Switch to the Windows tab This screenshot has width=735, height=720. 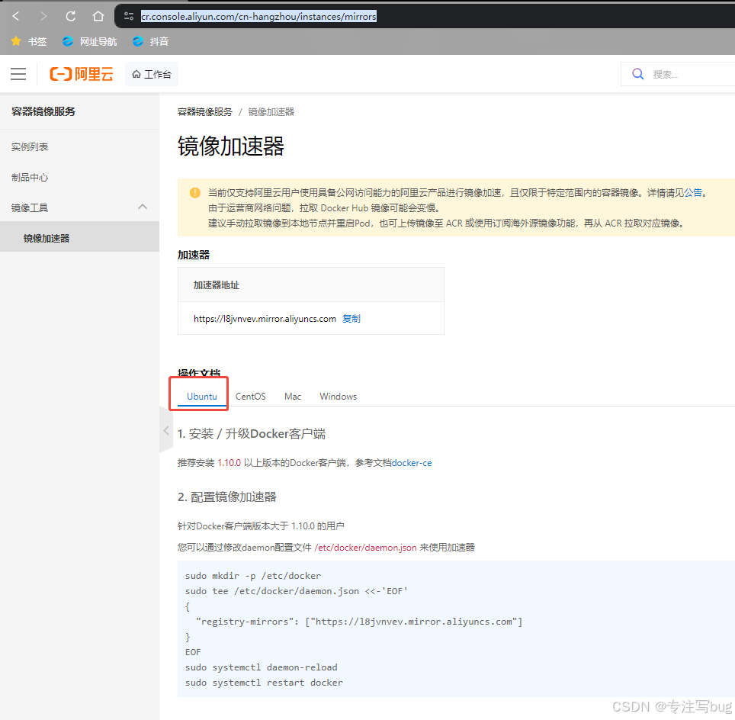pos(338,397)
